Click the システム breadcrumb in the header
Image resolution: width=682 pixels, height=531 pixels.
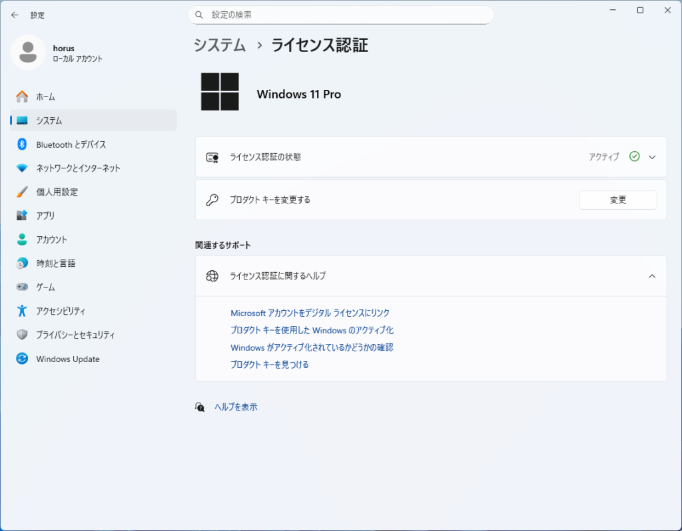219,45
